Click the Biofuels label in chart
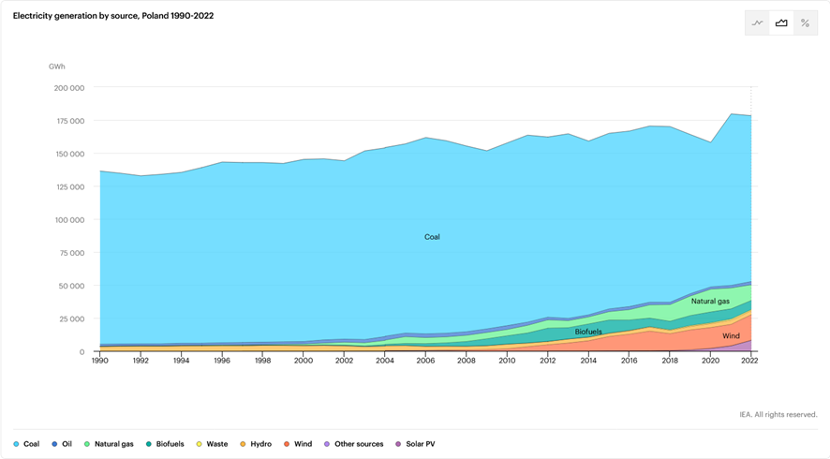 (x=588, y=333)
